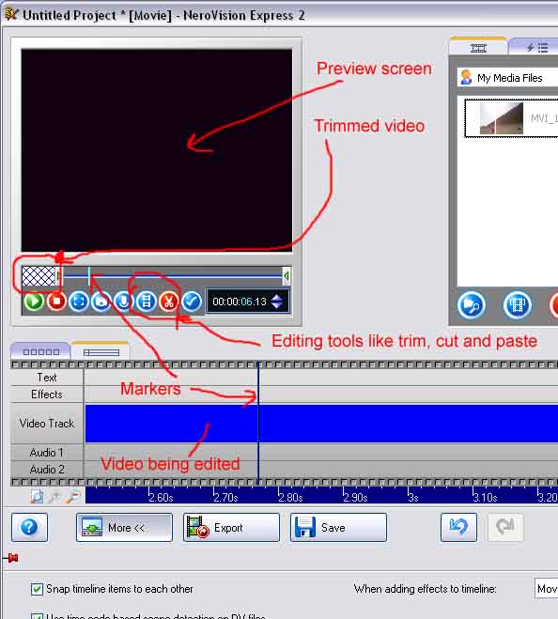Open the 'When adding effects to timeline' dropdown
This screenshot has width=558, height=619.
click(546, 589)
